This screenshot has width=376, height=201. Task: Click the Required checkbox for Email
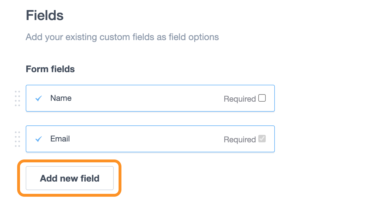pyautogui.click(x=262, y=139)
